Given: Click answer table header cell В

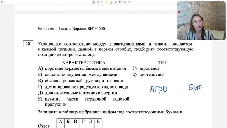Looking at the screenshot, I should tap(76, 121).
